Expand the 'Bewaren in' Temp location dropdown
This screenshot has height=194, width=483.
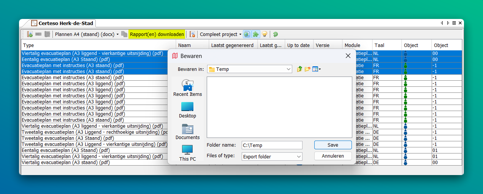(289, 69)
